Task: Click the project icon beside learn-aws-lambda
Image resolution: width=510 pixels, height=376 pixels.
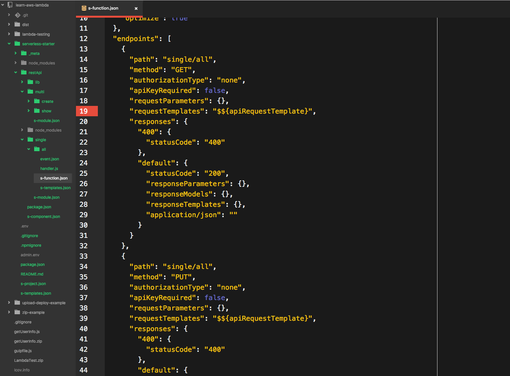Action: click(x=10, y=5)
